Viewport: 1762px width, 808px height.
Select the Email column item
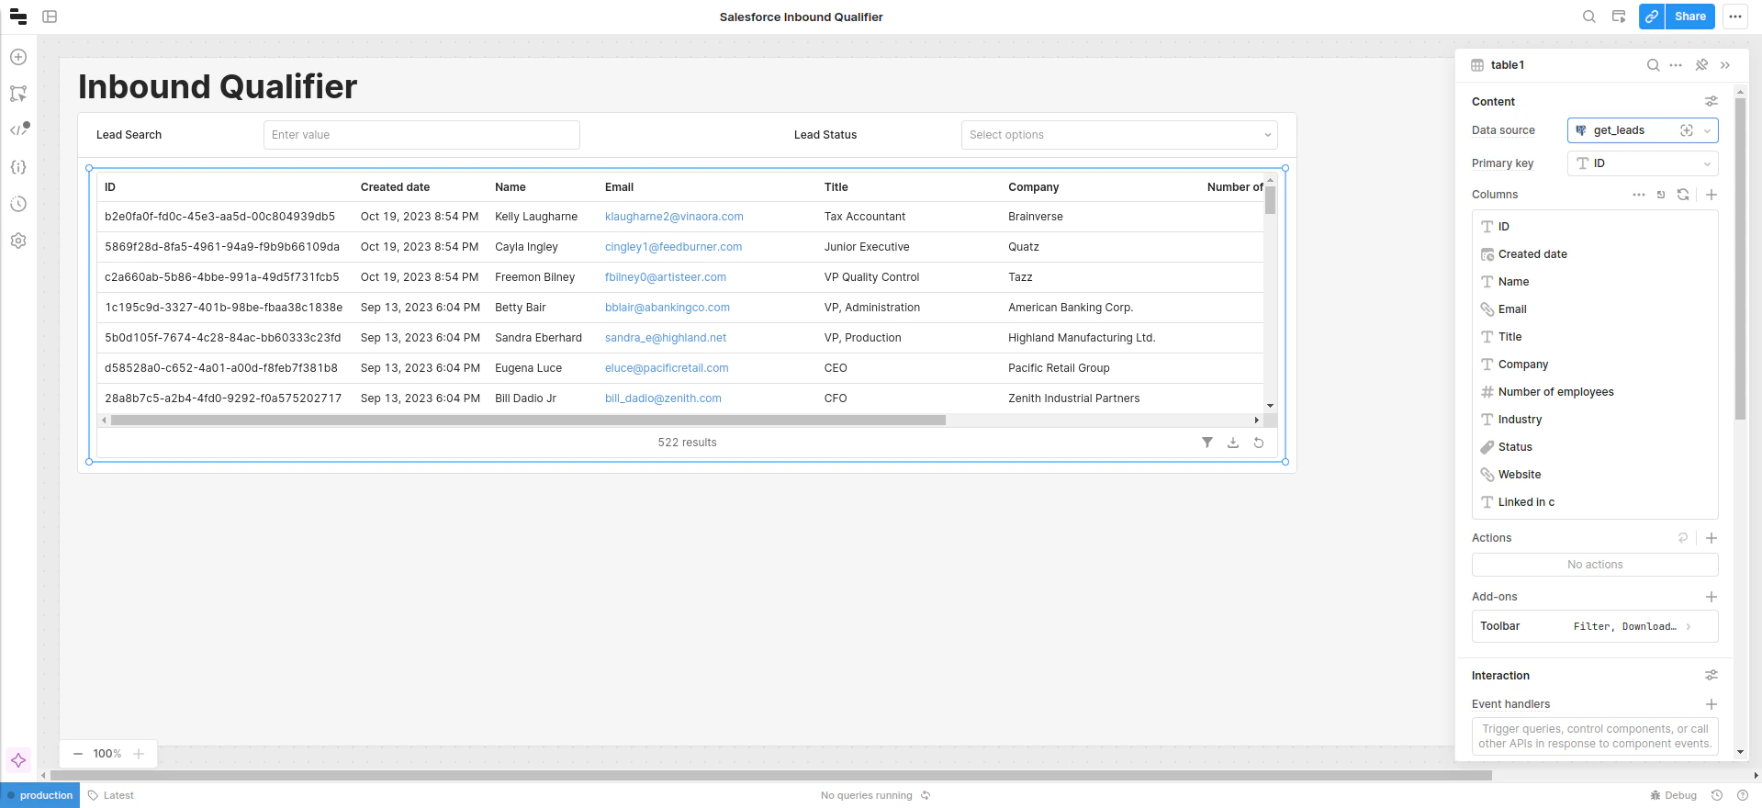(x=1595, y=309)
